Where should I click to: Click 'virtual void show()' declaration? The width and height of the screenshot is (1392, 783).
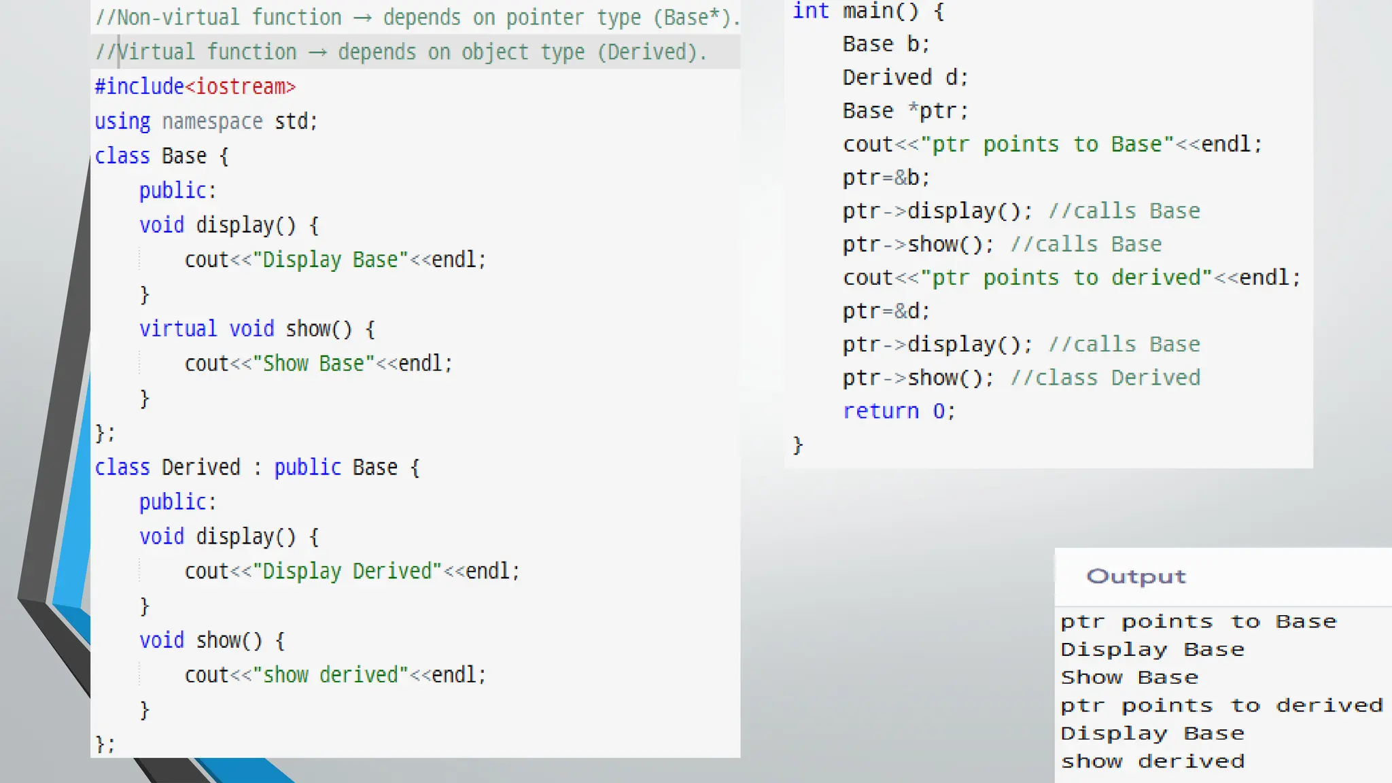256,329
